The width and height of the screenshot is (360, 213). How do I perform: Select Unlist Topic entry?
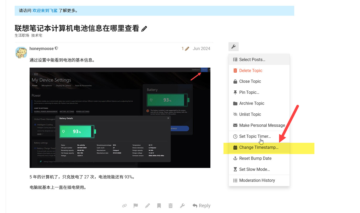pyautogui.click(x=259, y=114)
